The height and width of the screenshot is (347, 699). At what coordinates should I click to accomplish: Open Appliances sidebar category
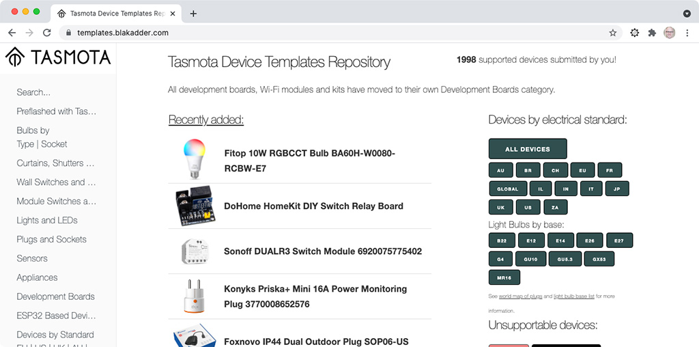point(37,277)
